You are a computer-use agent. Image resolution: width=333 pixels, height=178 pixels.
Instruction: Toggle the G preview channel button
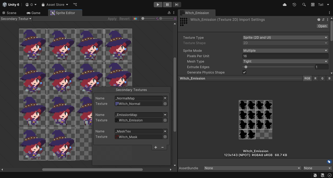tap(322, 79)
